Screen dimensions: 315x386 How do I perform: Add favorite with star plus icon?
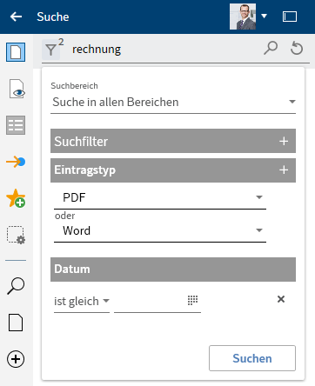point(16,198)
